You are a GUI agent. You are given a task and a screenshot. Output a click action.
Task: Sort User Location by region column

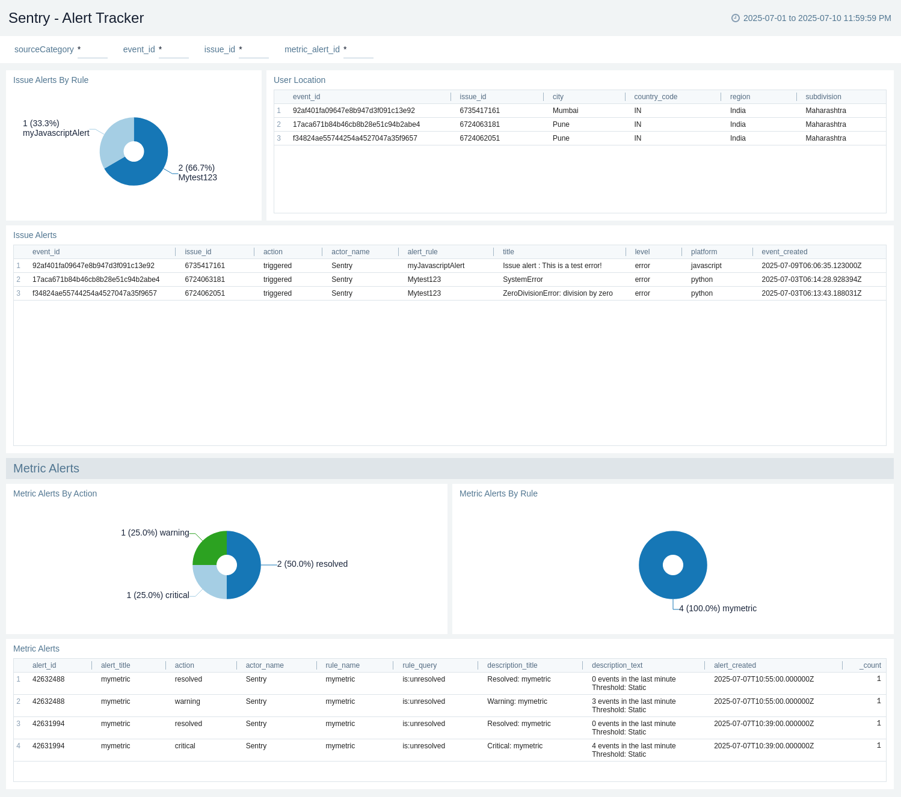(x=740, y=97)
